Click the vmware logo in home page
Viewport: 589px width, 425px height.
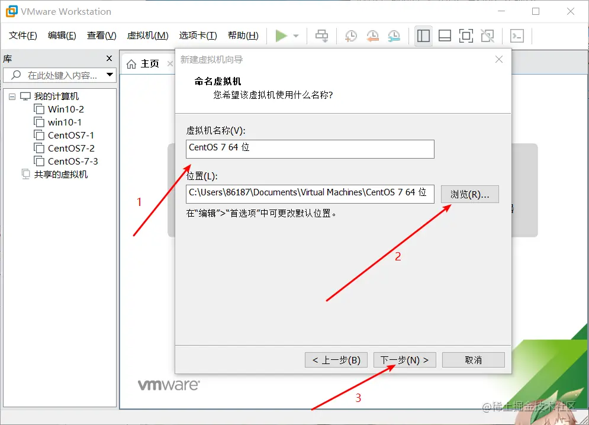click(169, 385)
